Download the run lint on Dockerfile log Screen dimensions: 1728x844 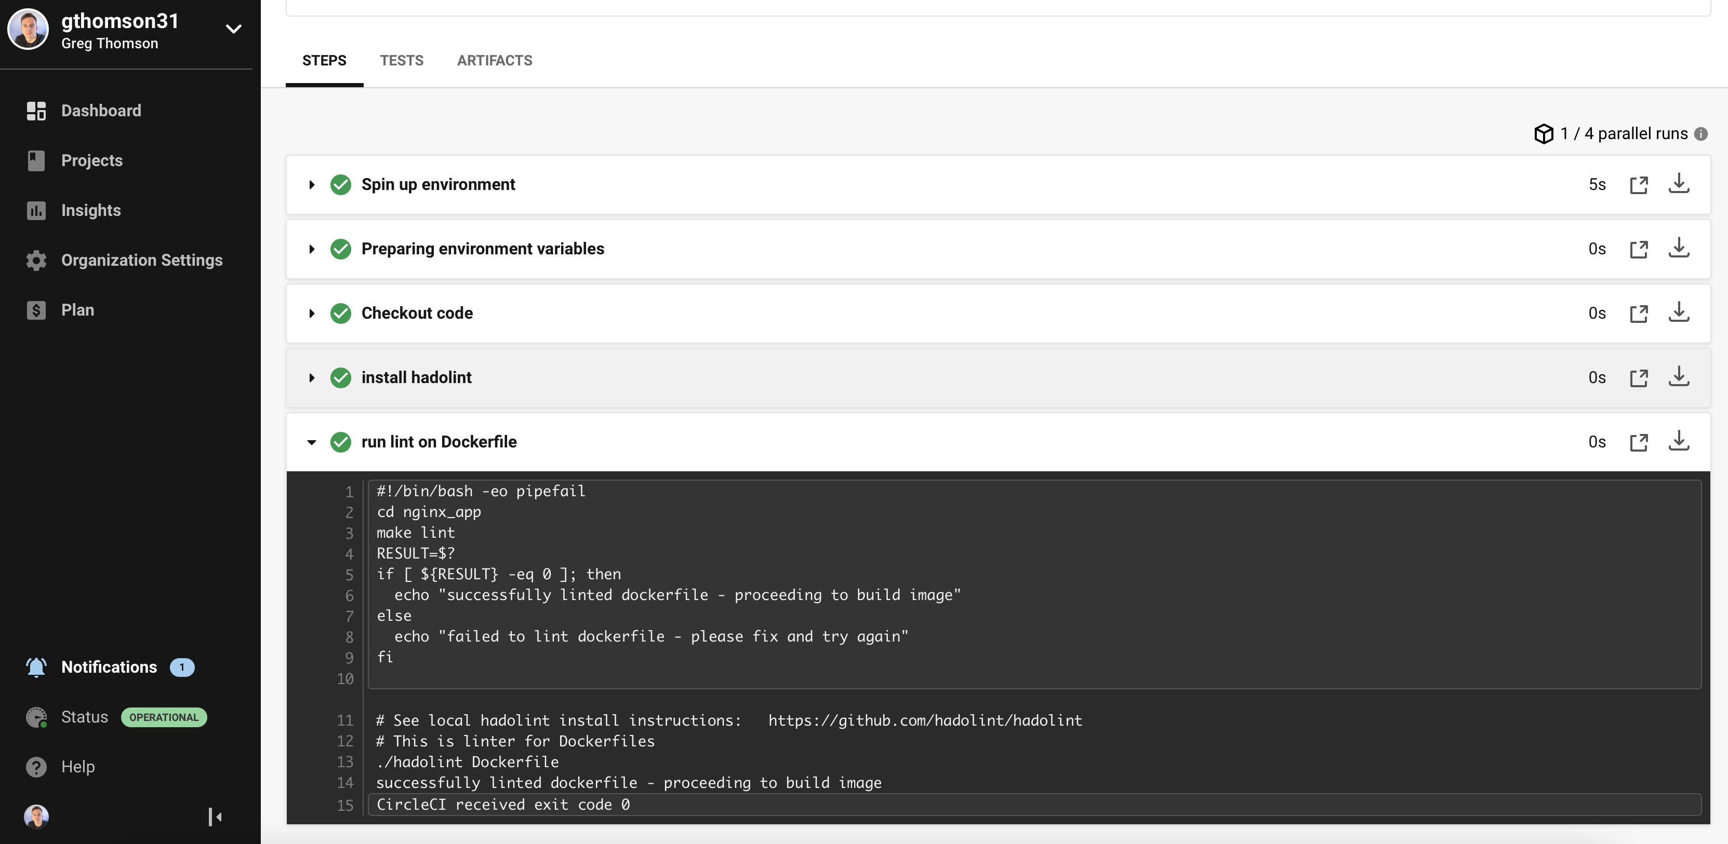(1678, 441)
